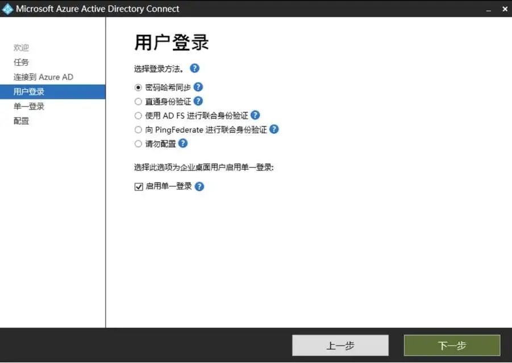Select the 密码哈希同步 radio button
The width and height of the screenshot is (512, 363).
point(138,87)
